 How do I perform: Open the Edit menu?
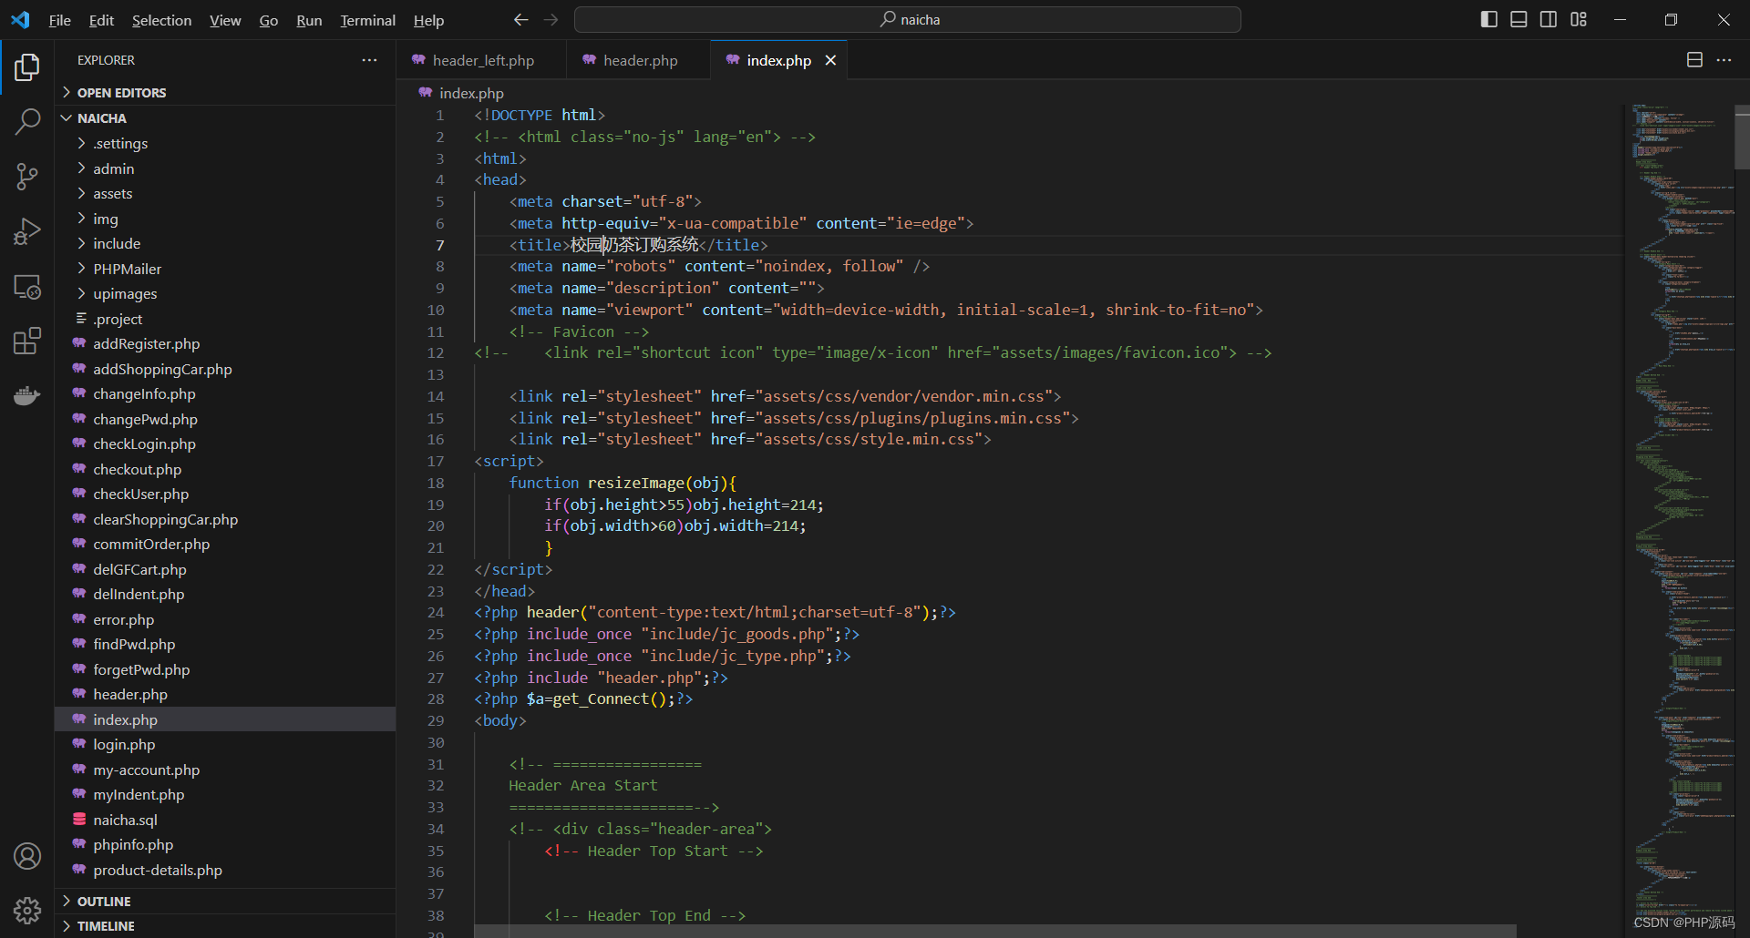(x=101, y=20)
